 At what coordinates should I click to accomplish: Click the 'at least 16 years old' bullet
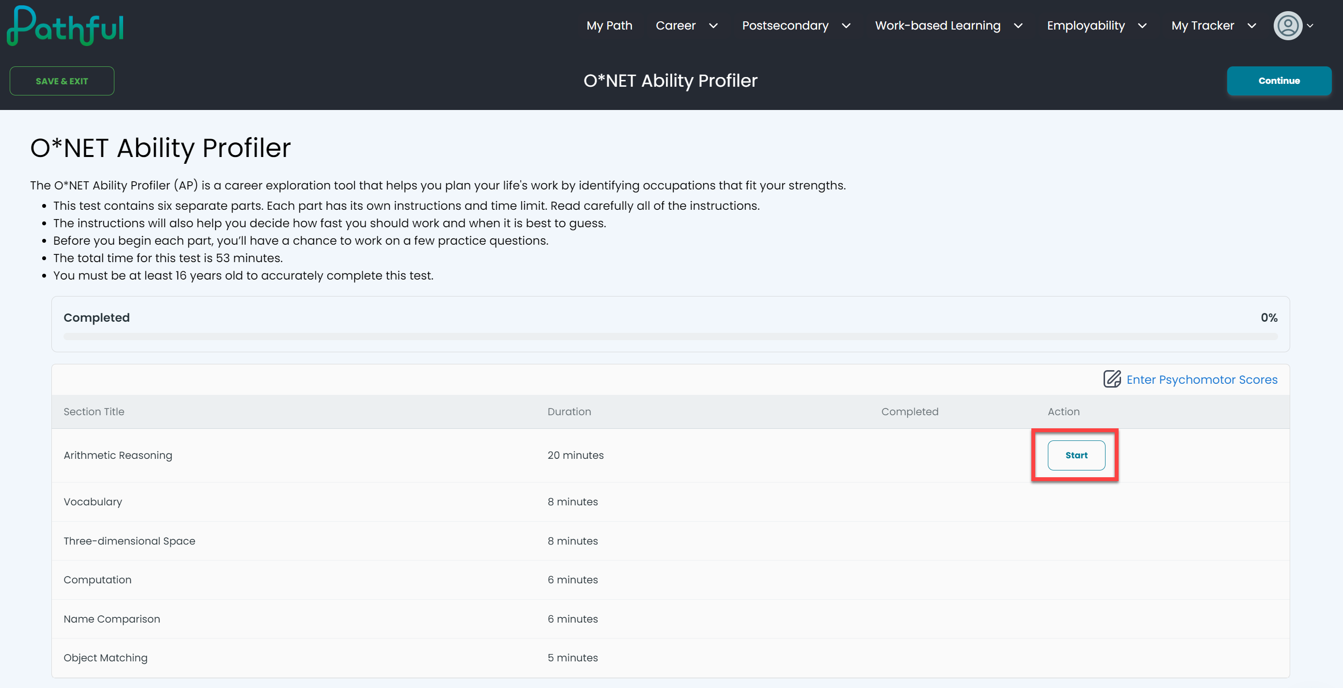coord(243,275)
